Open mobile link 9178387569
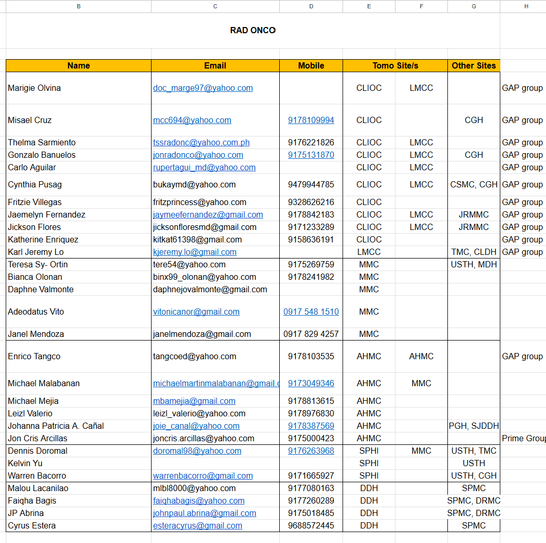 tap(311, 426)
